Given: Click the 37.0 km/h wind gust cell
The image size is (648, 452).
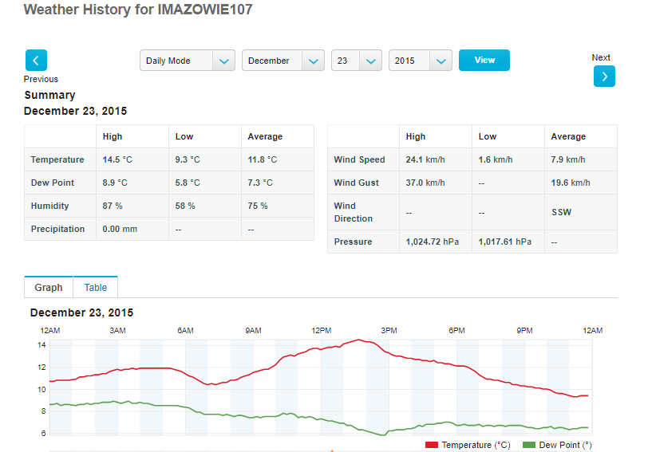Looking at the screenshot, I should [425, 183].
